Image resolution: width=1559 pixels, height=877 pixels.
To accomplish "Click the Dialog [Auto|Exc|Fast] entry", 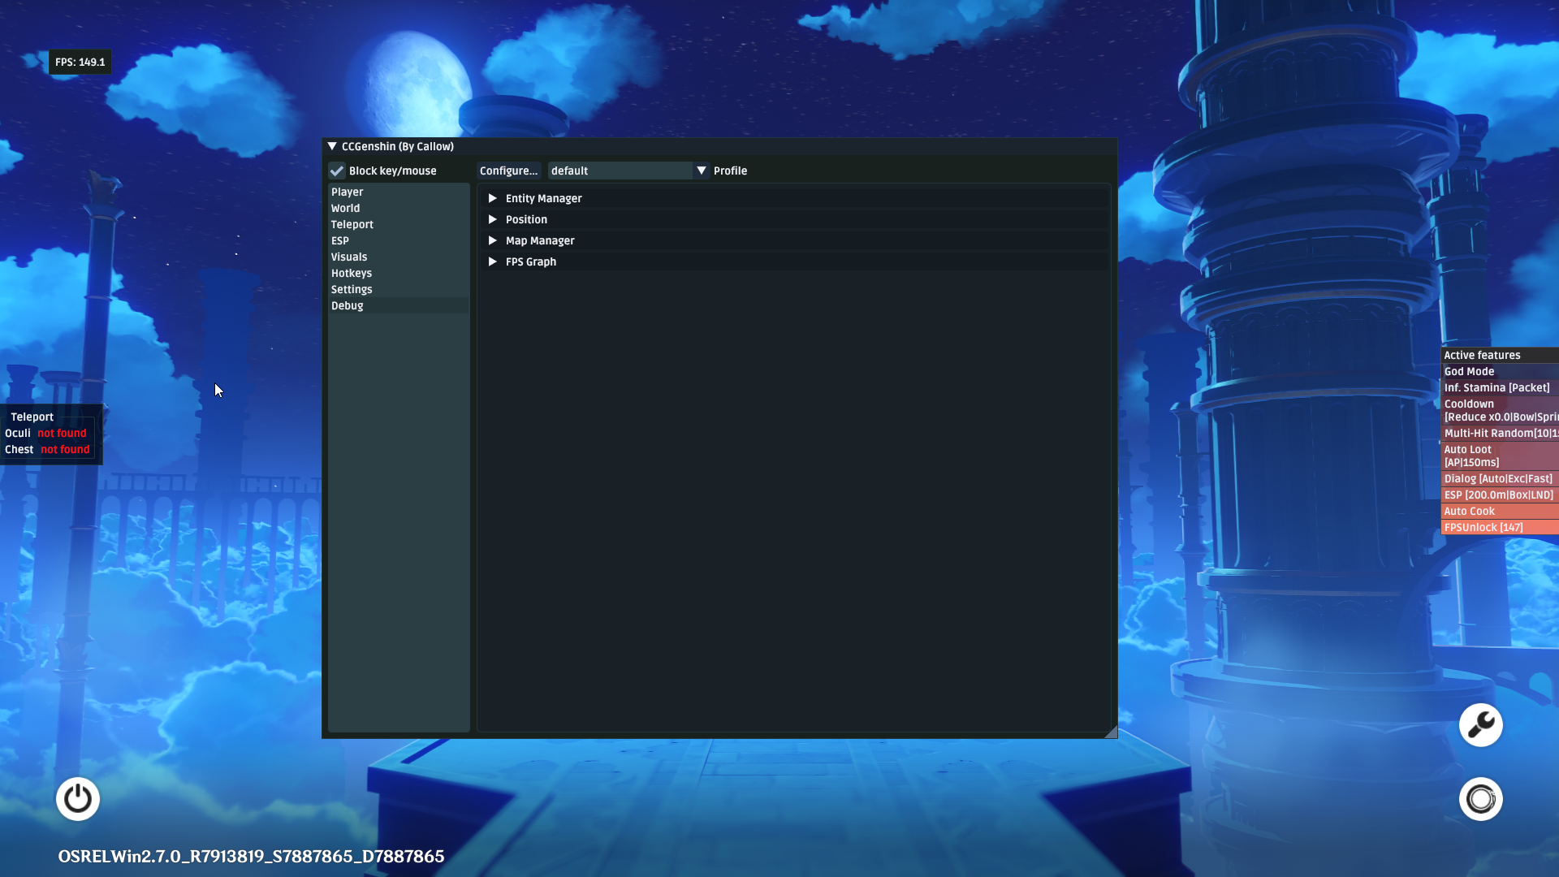I will point(1500,478).
